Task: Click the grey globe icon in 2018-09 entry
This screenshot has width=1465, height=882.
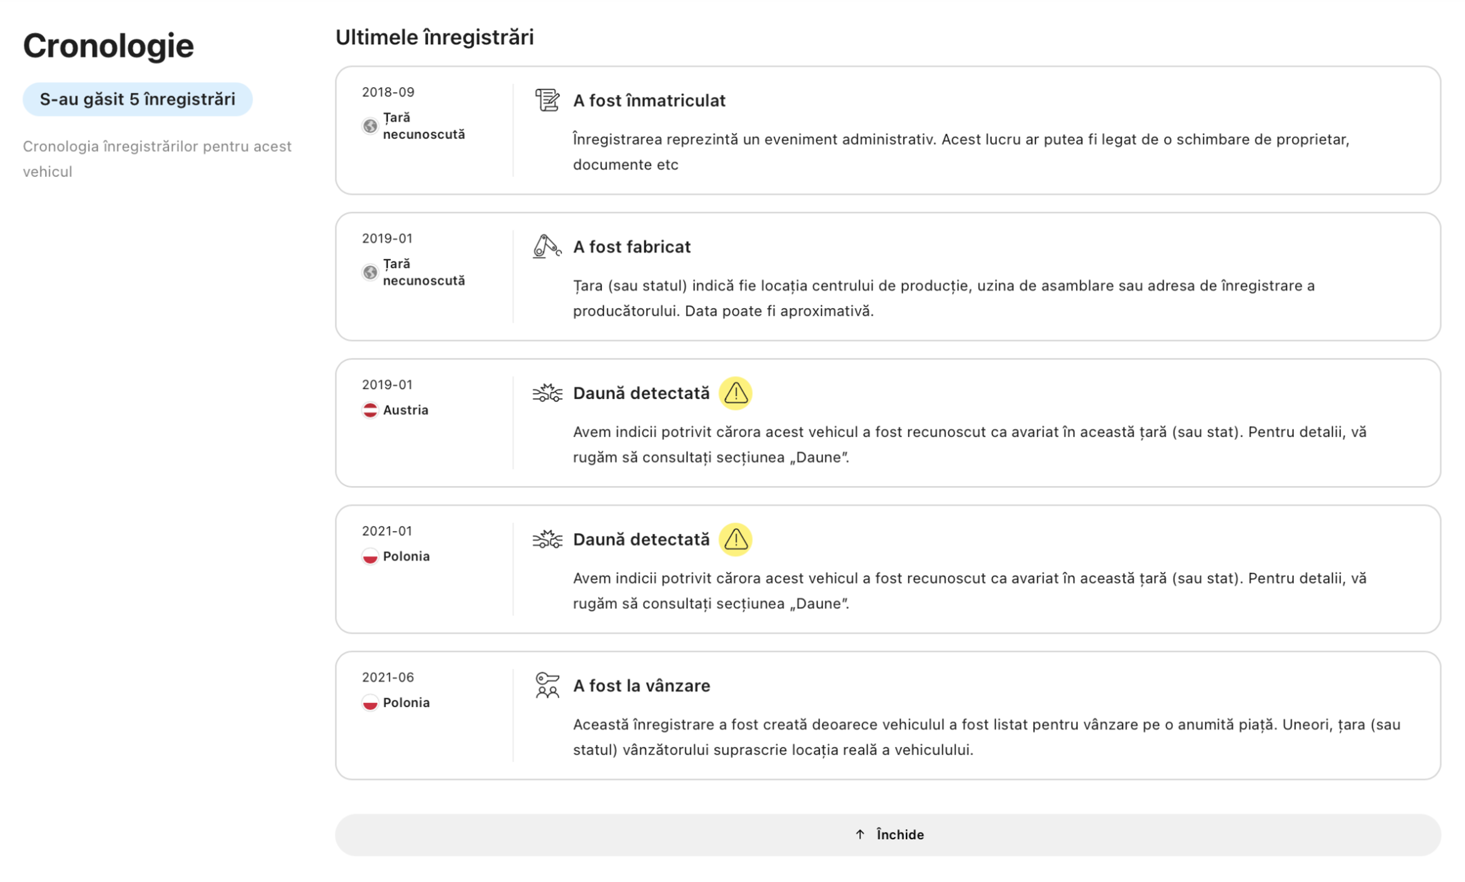Action: (370, 126)
